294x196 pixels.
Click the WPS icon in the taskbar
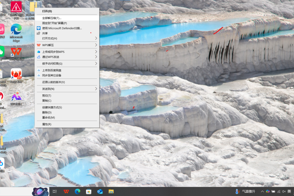[66, 191]
